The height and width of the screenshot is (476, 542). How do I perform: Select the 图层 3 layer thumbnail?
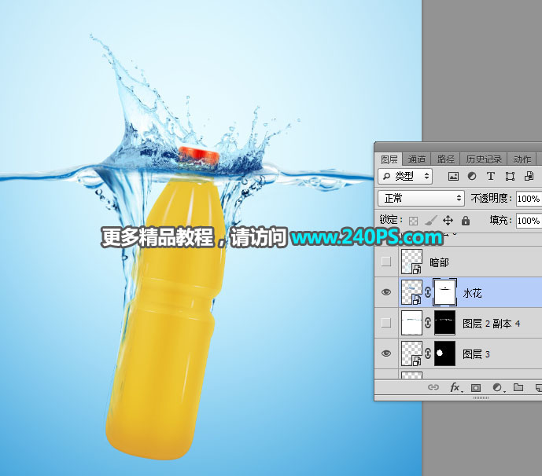coord(411,353)
